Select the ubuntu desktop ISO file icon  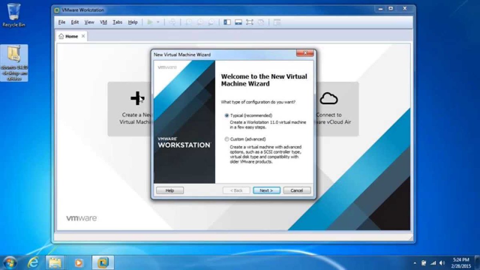pos(14,63)
